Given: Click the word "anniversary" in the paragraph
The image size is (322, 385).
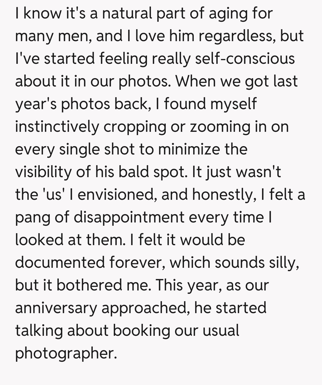Looking at the screenshot, I should pos(56,308).
